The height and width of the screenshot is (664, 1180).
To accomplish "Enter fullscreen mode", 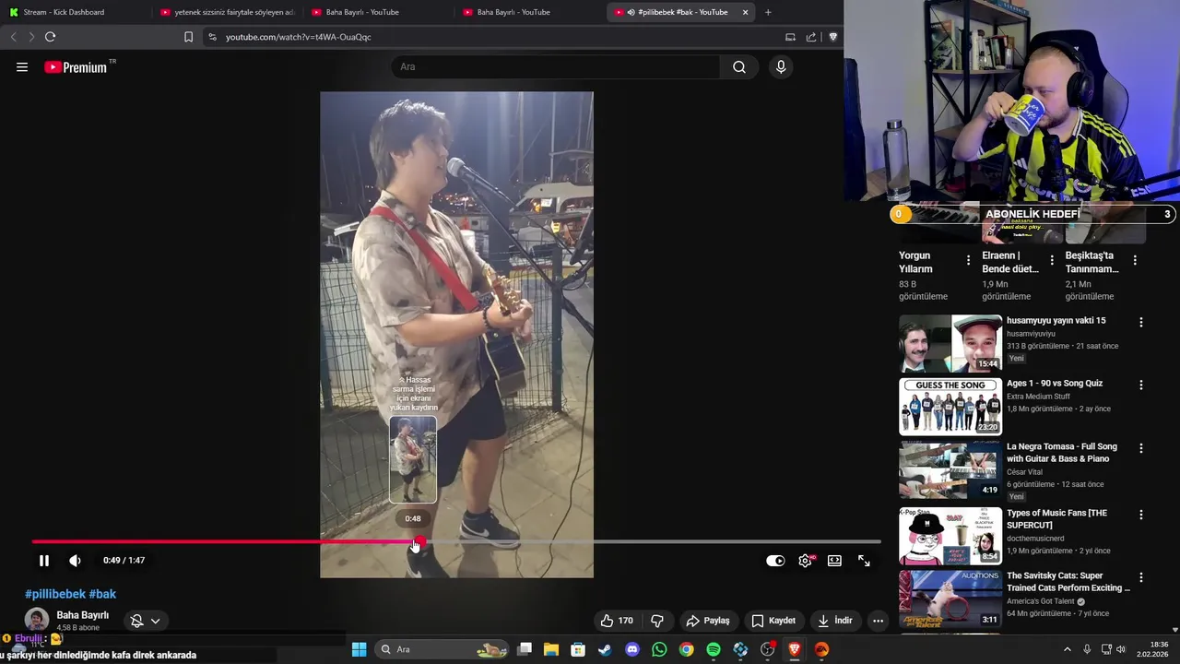I will tap(864, 561).
